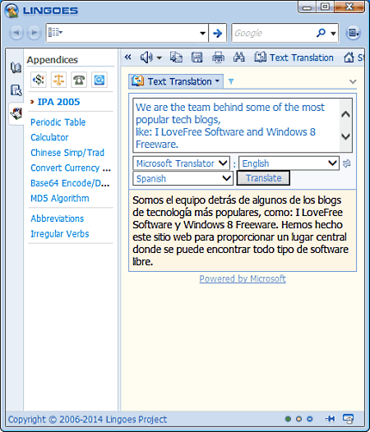Click the print toolbar icon

(218, 57)
